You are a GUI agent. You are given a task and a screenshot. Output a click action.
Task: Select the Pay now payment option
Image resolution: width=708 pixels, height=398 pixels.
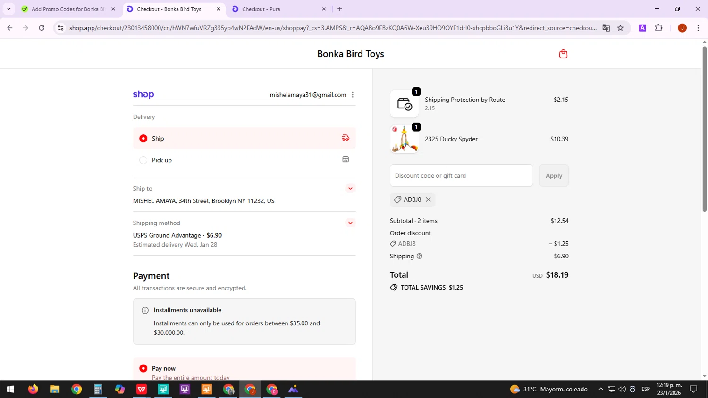click(x=244, y=369)
